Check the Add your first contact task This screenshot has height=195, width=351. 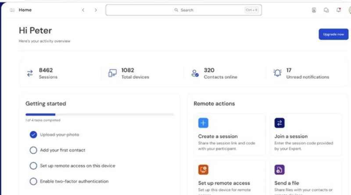(x=33, y=150)
